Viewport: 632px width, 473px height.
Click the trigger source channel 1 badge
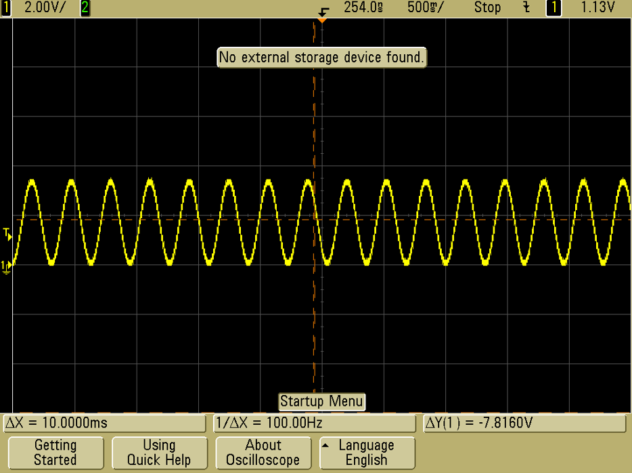point(554,8)
